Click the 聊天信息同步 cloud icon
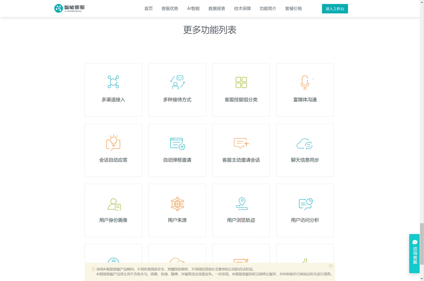The image size is (424, 281). (305, 144)
